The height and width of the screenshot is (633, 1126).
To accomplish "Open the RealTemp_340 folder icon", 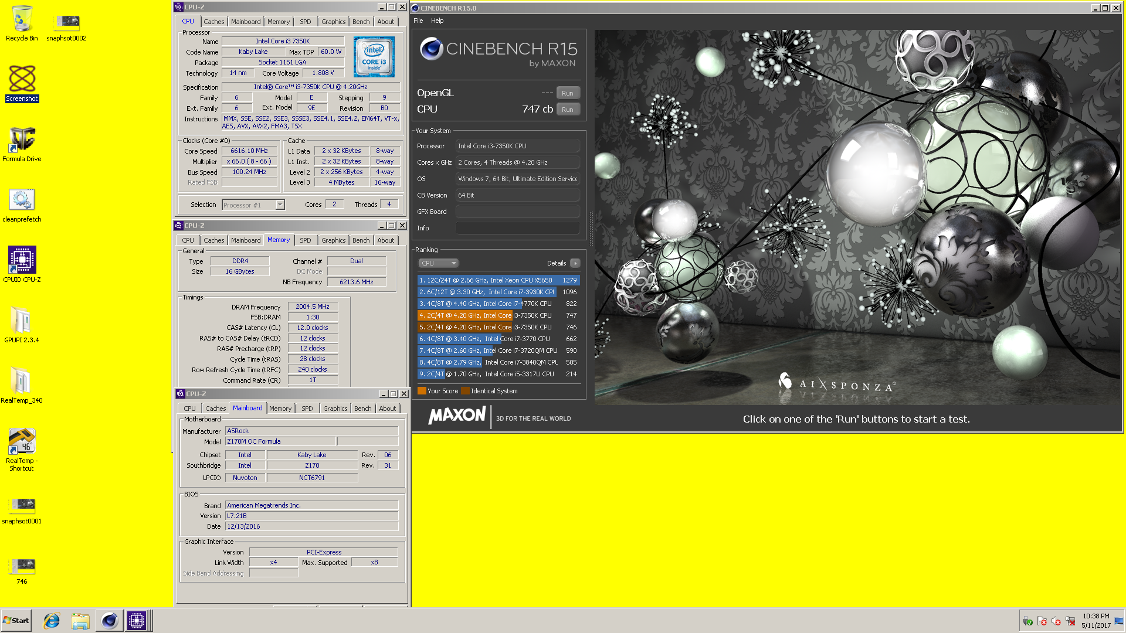I will pos(22,385).
